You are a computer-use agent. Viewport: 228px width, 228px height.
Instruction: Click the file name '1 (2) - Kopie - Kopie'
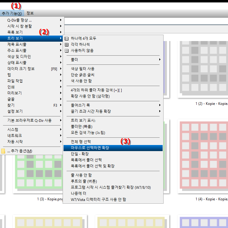click(212, 104)
